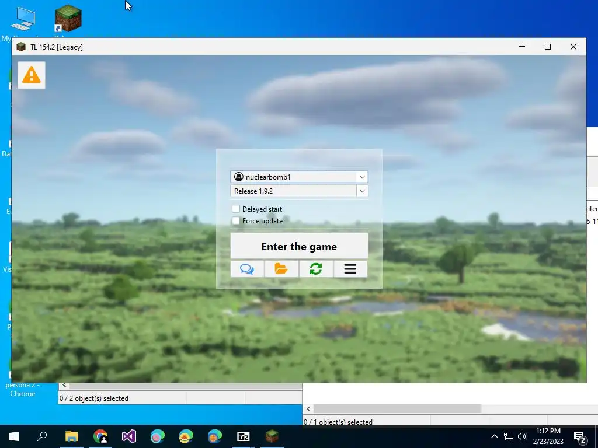The width and height of the screenshot is (598, 448).
Task: Select the Minecraft block taskbar icon
Action: 272,436
